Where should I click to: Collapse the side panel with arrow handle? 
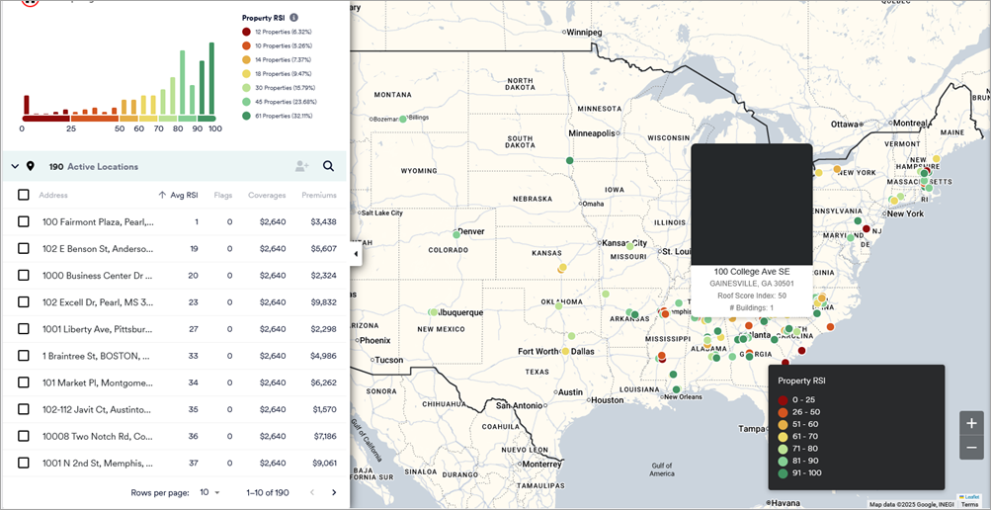355,254
